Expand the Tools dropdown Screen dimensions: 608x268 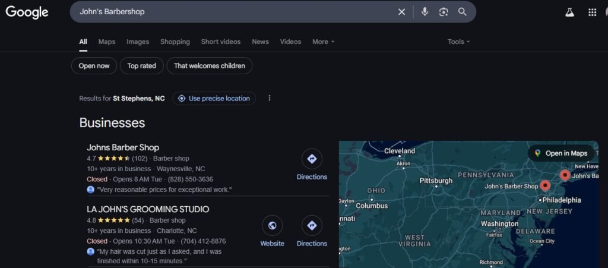click(459, 42)
